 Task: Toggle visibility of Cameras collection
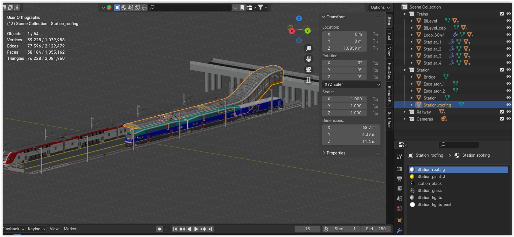(509, 119)
